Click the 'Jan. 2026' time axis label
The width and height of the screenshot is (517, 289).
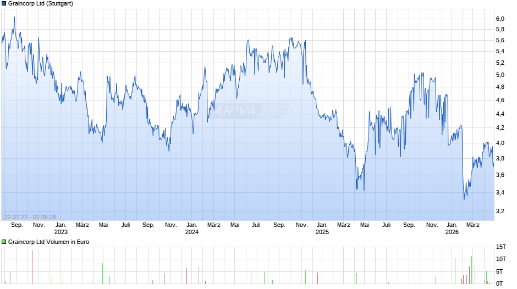pyautogui.click(x=452, y=229)
